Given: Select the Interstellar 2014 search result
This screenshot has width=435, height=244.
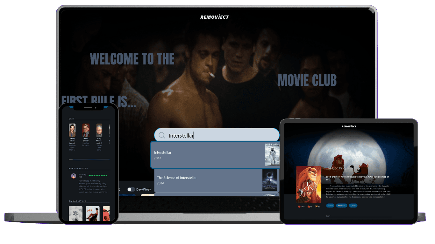Looking at the screenshot, I should (215, 155).
